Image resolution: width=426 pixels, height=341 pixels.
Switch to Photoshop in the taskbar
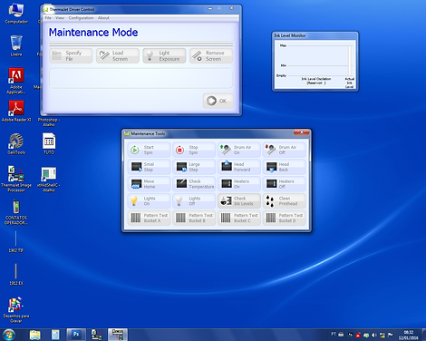[x=76, y=335]
